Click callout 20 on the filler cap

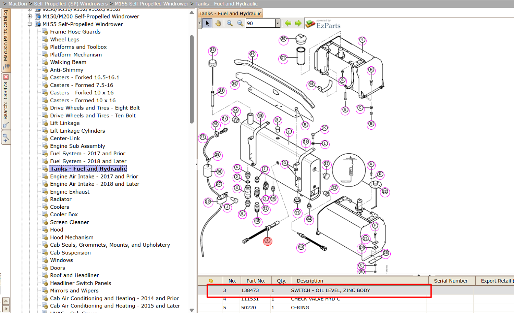[283, 39]
